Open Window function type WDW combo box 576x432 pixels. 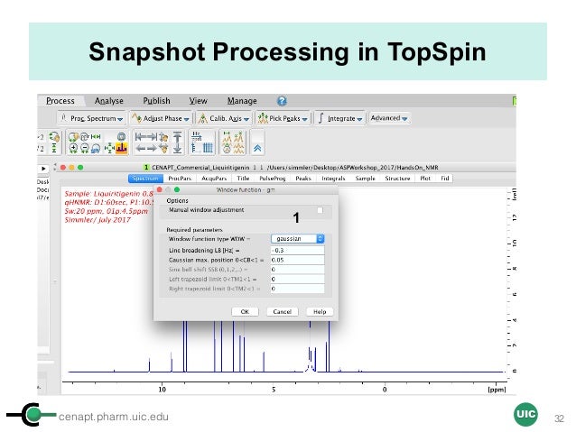point(298,239)
